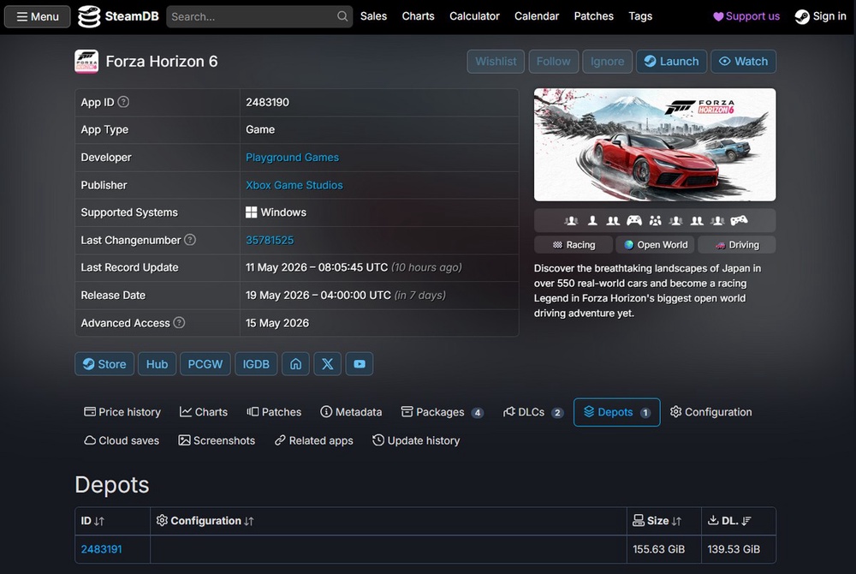The width and height of the screenshot is (856, 574).
Task: Select the Depots tab
Action: [617, 412]
